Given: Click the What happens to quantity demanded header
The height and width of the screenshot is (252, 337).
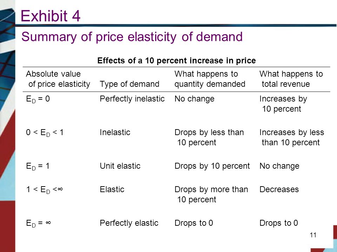Looking at the screenshot, I should click(210, 79).
